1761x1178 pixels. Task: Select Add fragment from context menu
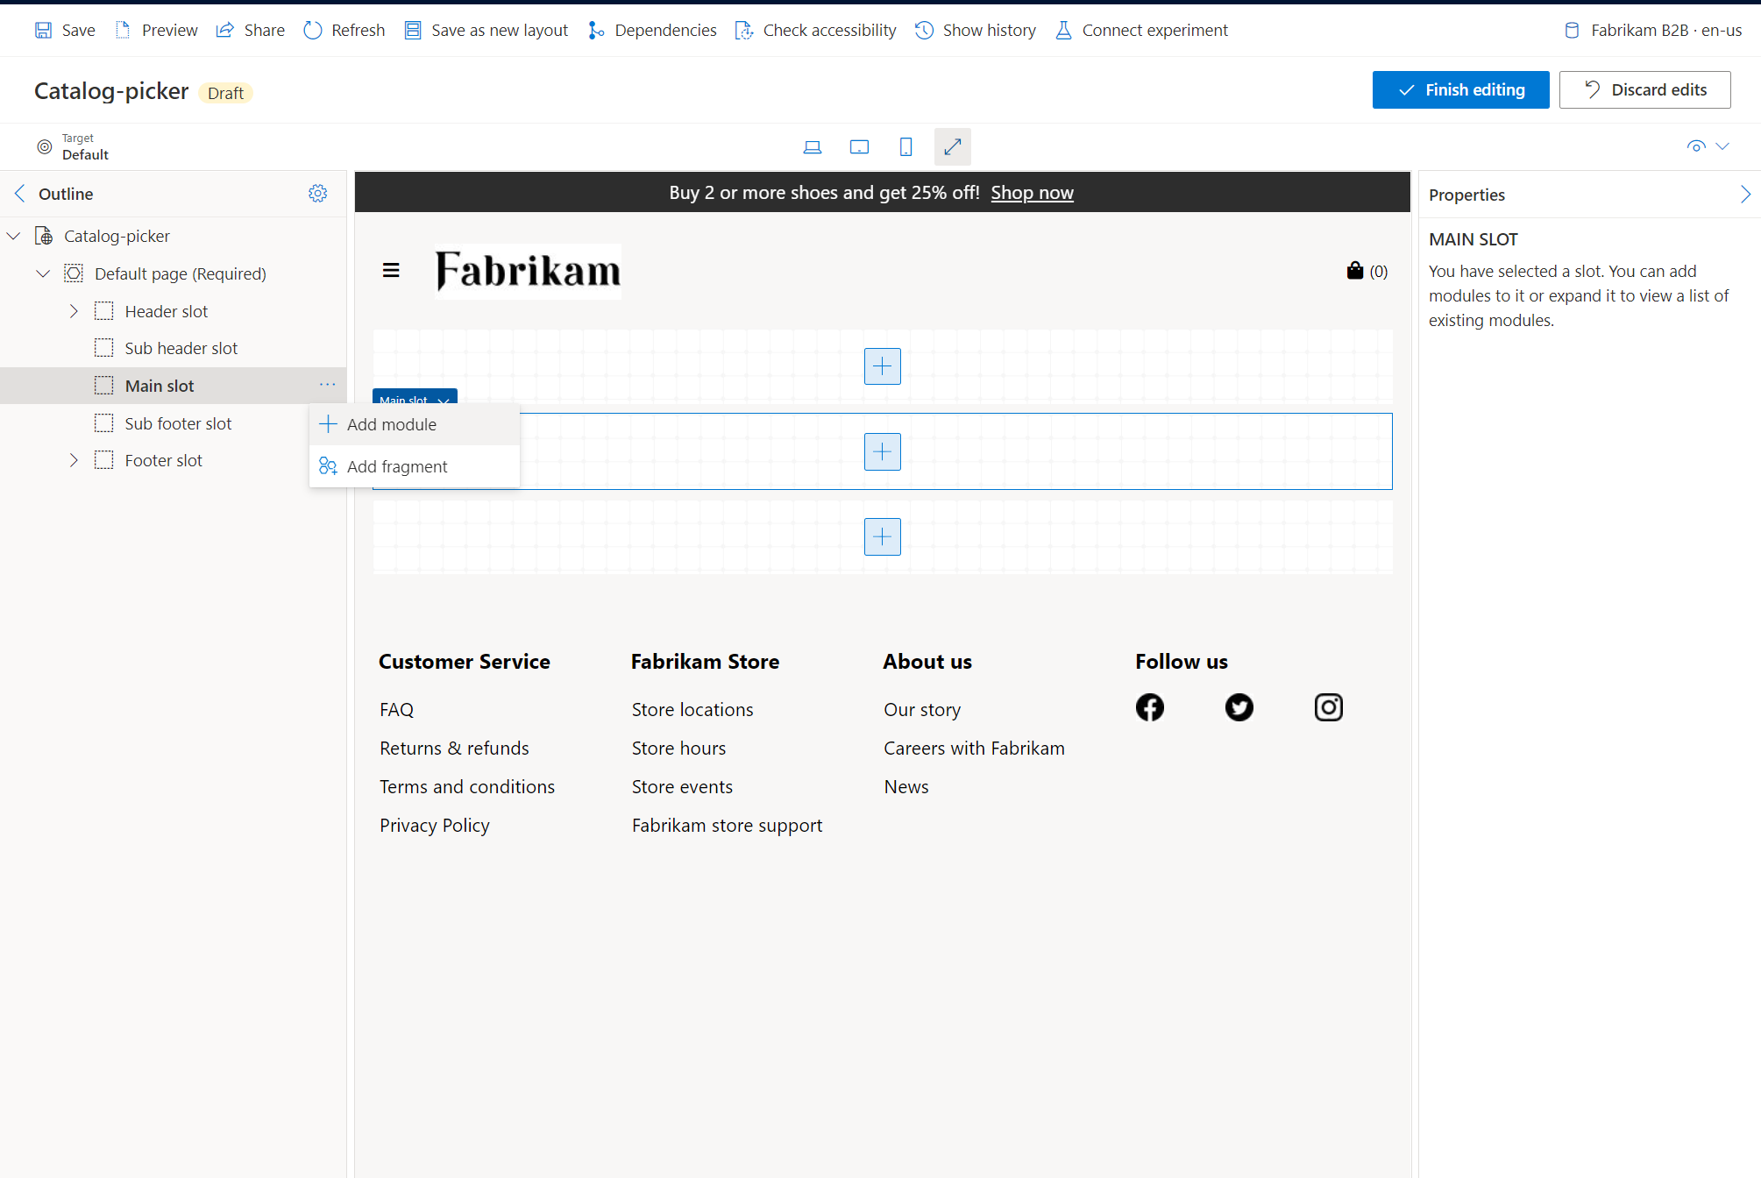397,465
